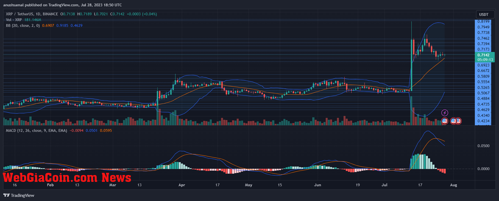499x201 pixels.
Task: Click the rightmost US flag economic event icon
Action: coord(458,121)
